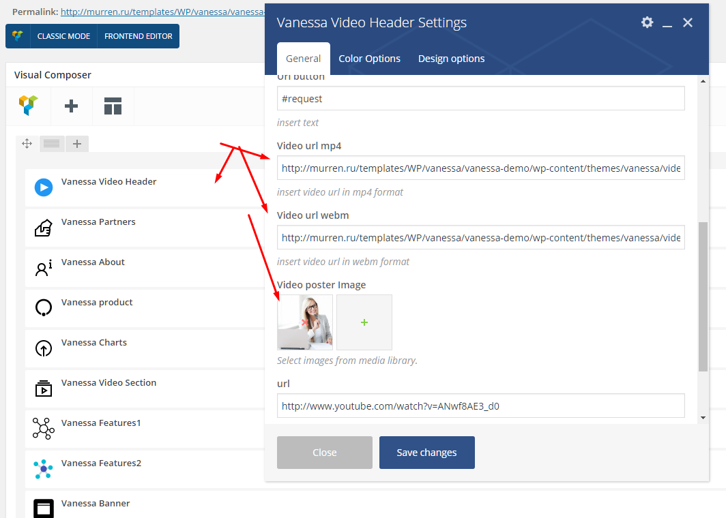726x518 pixels.
Task: Switch to Classic Mode
Action: (x=63, y=36)
